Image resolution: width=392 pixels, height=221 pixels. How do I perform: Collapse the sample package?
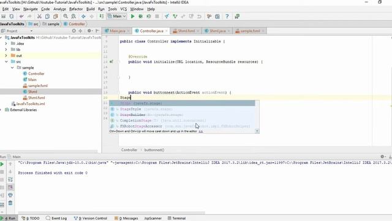coord(12,68)
